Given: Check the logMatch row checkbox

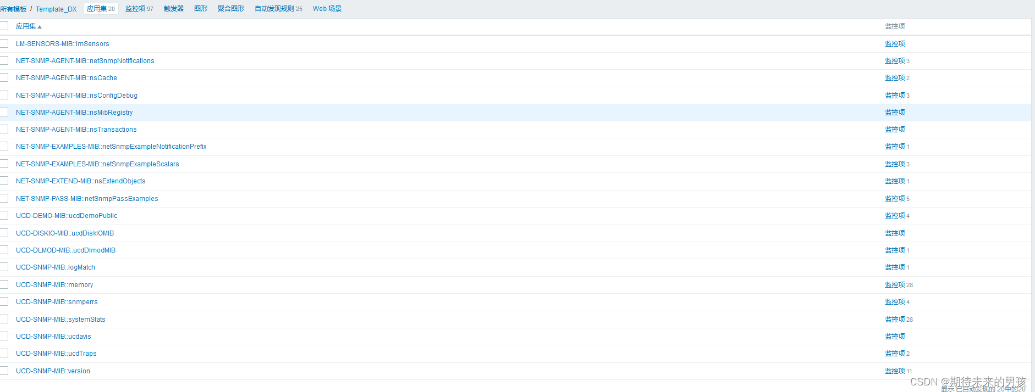Looking at the screenshot, I should pyautogui.click(x=4, y=267).
